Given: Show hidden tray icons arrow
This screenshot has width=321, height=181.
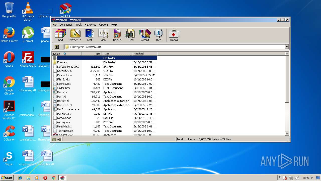Looking at the screenshot, I should point(280,178).
